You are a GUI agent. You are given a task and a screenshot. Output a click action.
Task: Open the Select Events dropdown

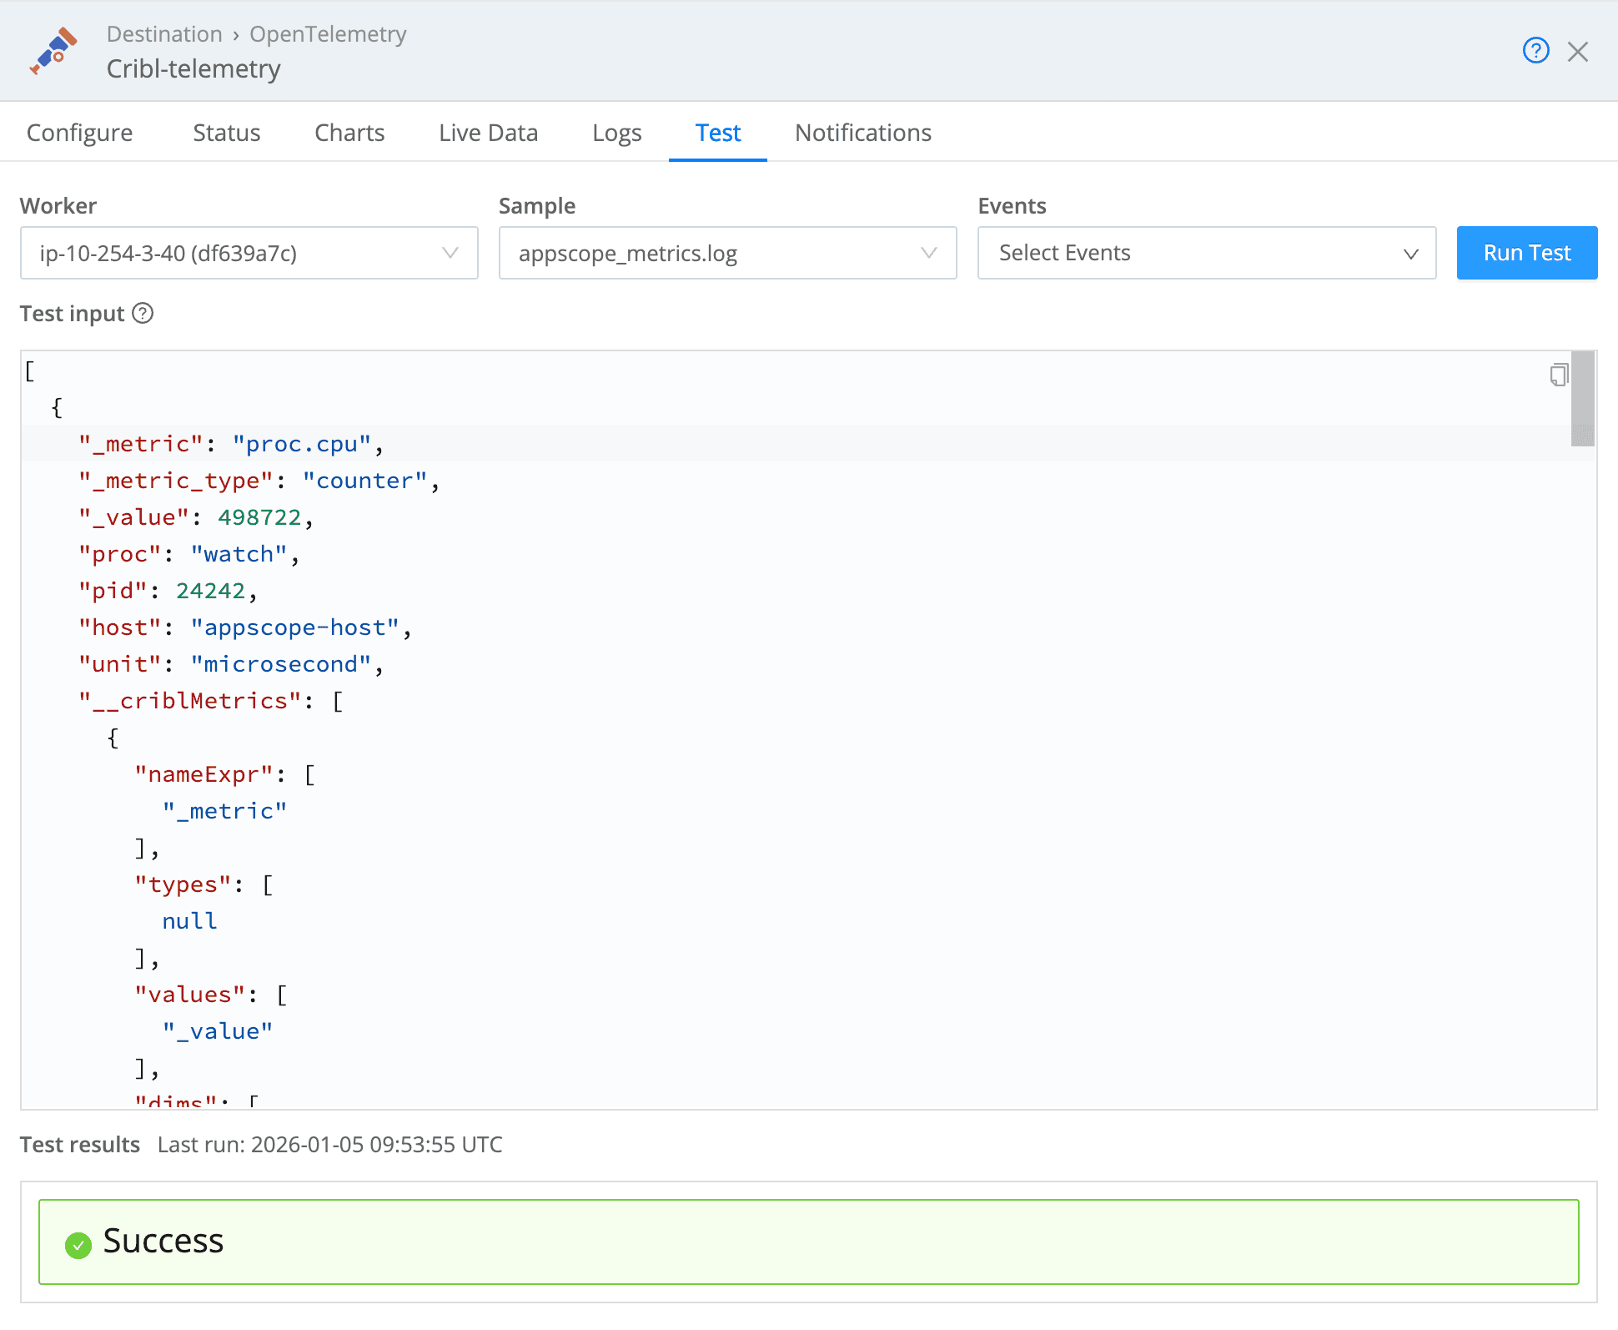click(1206, 253)
